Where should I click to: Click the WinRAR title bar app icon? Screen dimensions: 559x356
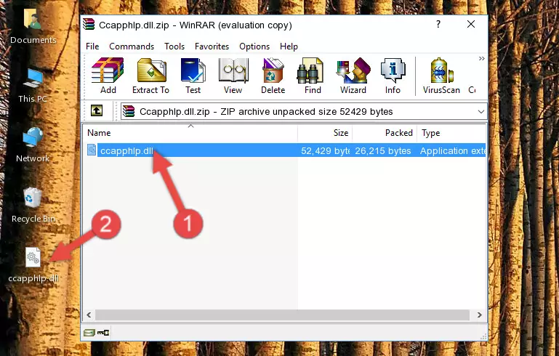click(x=89, y=25)
